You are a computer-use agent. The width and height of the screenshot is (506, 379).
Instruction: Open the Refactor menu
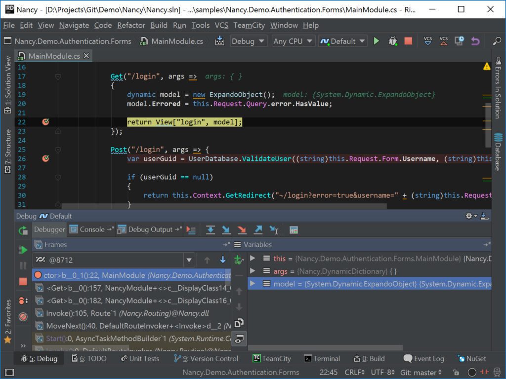[131, 25]
